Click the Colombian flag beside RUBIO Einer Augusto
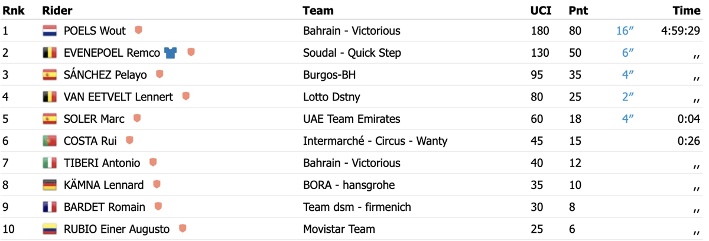Viewport: 709px width, 241px height. click(50, 229)
